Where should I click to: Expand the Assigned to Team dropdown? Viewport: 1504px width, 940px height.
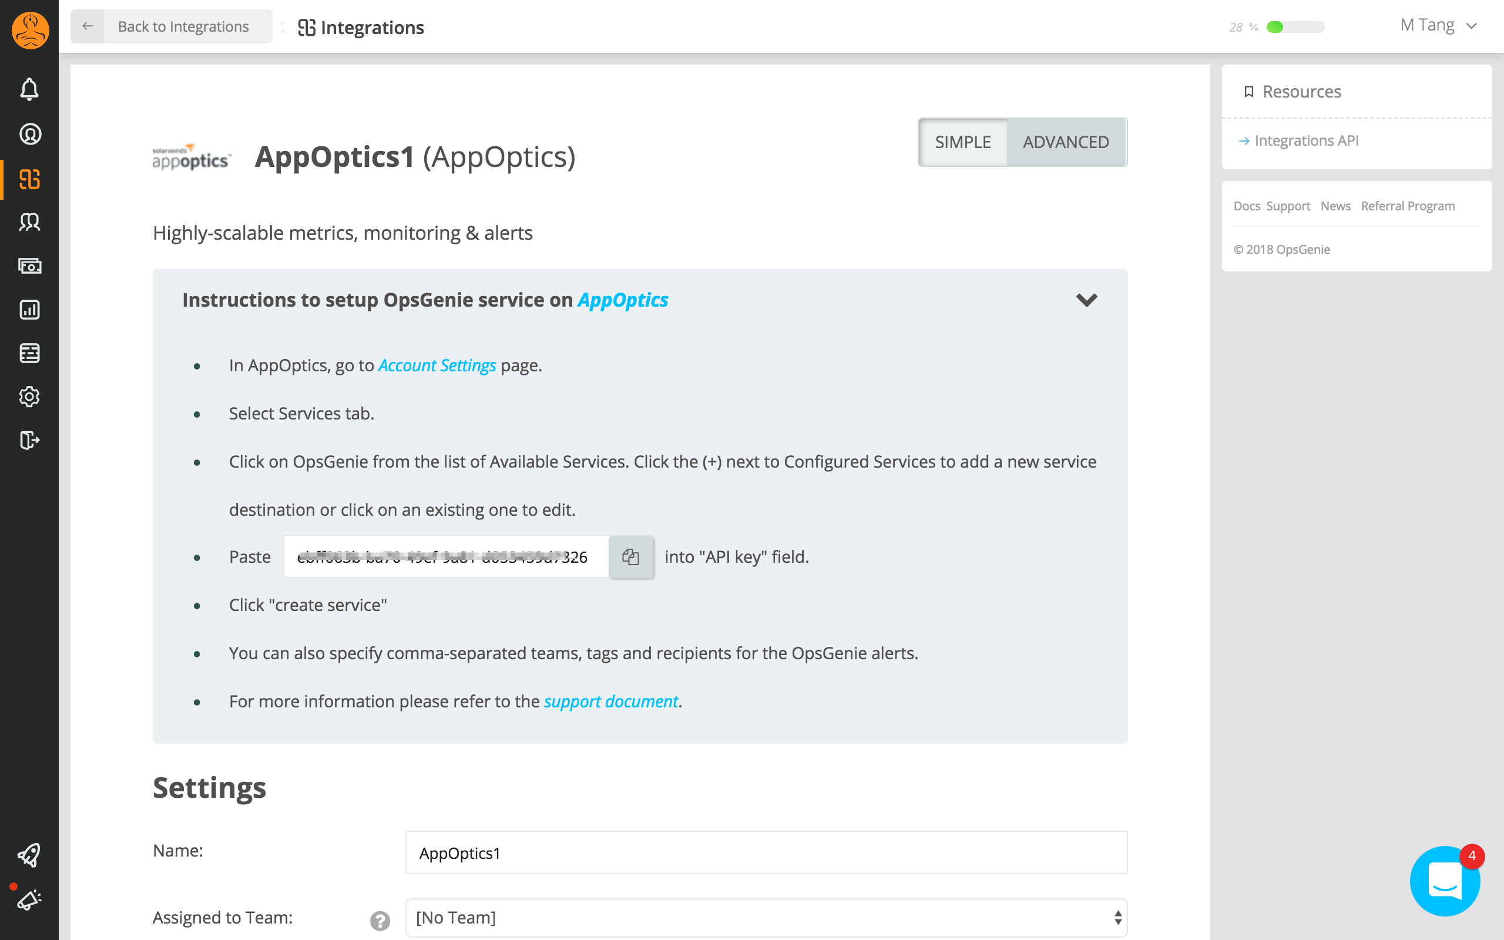click(x=767, y=917)
